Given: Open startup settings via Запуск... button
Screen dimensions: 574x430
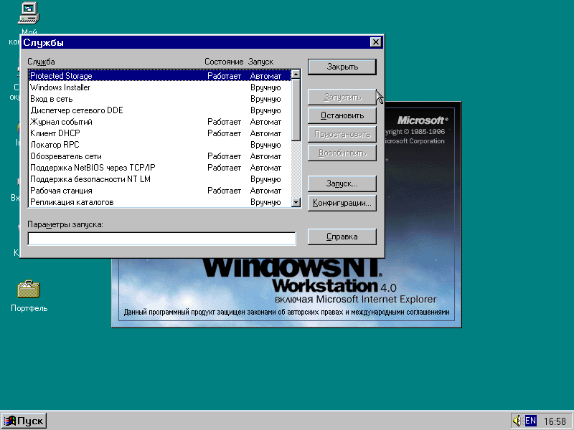Looking at the screenshot, I should pyautogui.click(x=342, y=183).
